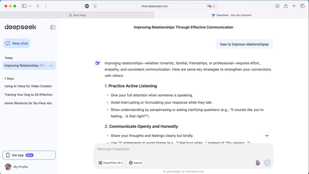Collapse the DeepSeek sidebar panel icon
This screenshot has width=309, height=174.
(x=53, y=27)
